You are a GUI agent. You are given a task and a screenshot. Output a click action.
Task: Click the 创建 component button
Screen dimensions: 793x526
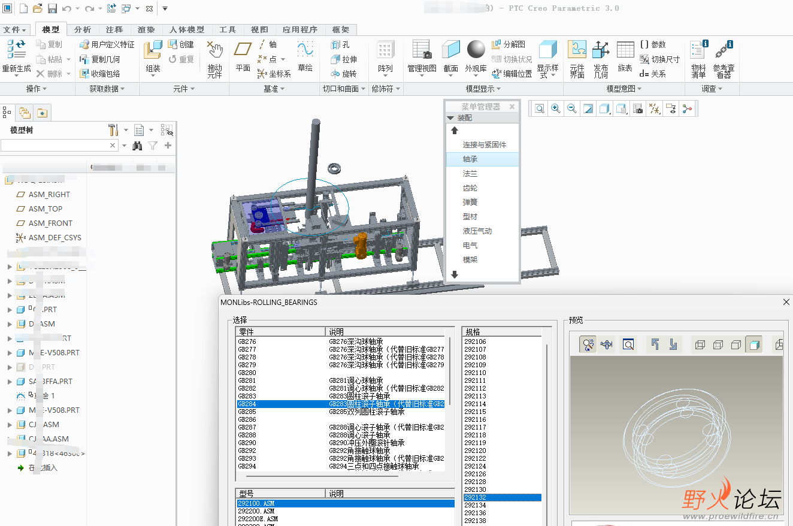(181, 44)
